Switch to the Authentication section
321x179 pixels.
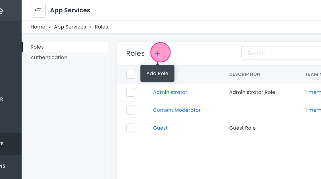49,57
